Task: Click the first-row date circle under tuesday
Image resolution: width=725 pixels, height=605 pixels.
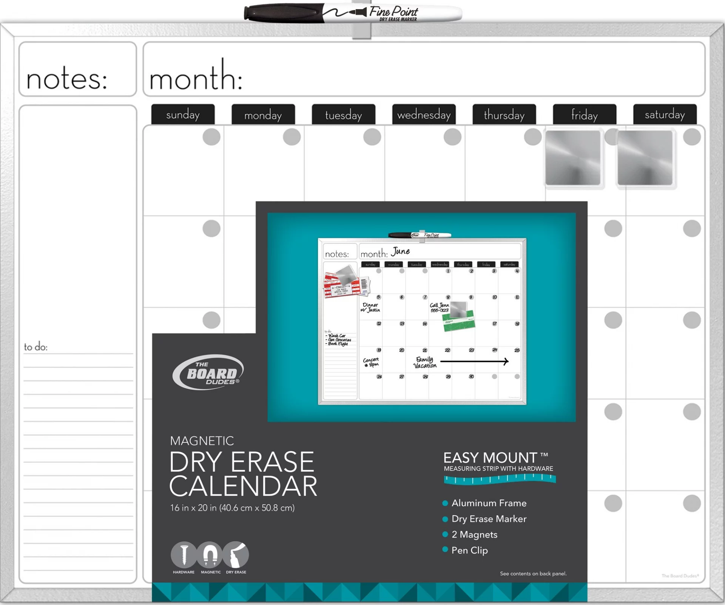Action: (x=372, y=137)
